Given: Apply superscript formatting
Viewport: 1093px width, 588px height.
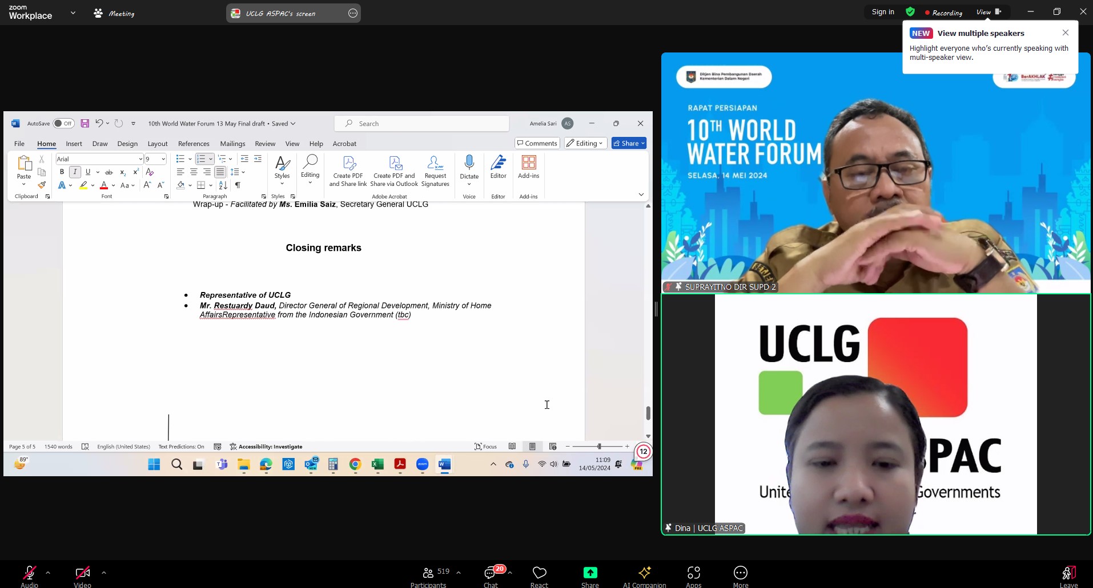Looking at the screenshot, I should (136, 172).
